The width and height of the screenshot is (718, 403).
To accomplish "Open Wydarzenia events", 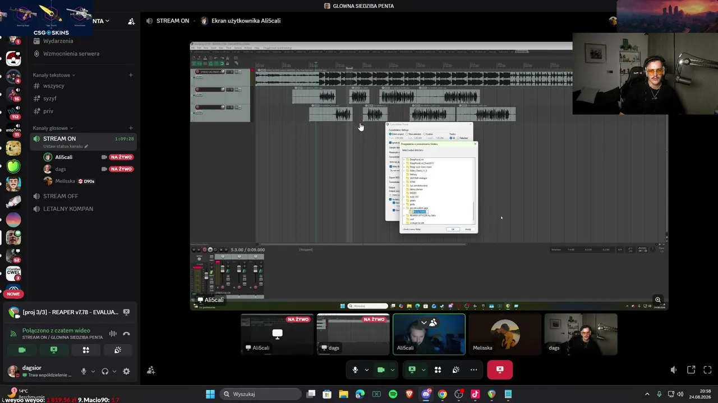I will click(58, 41).
